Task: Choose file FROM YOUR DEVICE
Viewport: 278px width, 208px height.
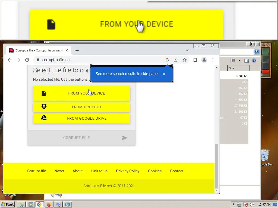Action: point(81,93)
